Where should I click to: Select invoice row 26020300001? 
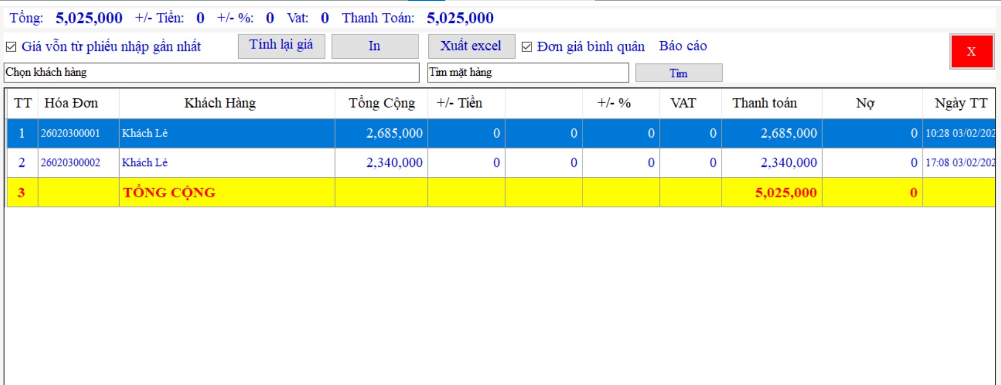tap(71, 133)
